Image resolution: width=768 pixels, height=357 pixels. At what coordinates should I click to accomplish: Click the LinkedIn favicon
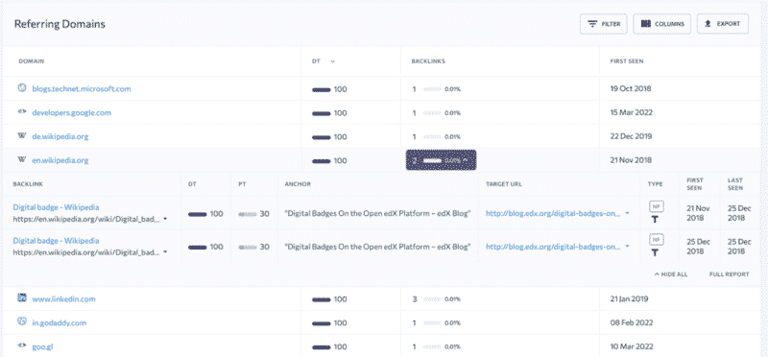(21, 297)
